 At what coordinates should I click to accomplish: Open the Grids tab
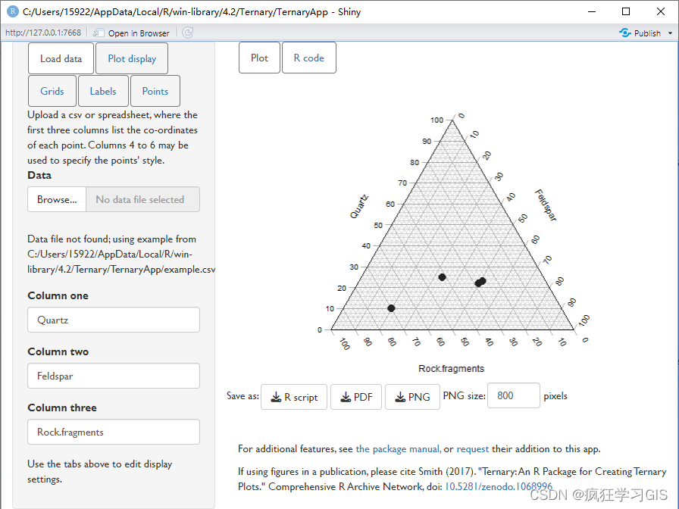52,91
